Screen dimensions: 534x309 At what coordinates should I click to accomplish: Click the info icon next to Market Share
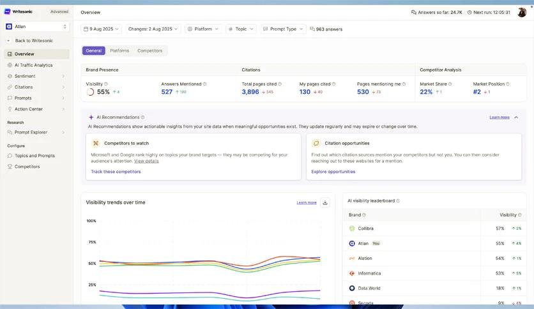pyautogui.click(x=451, y=84)
